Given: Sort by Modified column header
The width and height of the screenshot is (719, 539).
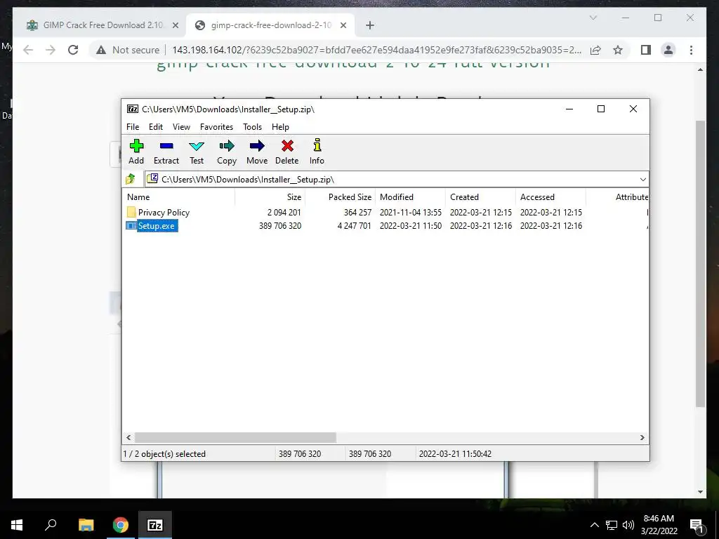Looking at the screenshot, I should [410, 197].
